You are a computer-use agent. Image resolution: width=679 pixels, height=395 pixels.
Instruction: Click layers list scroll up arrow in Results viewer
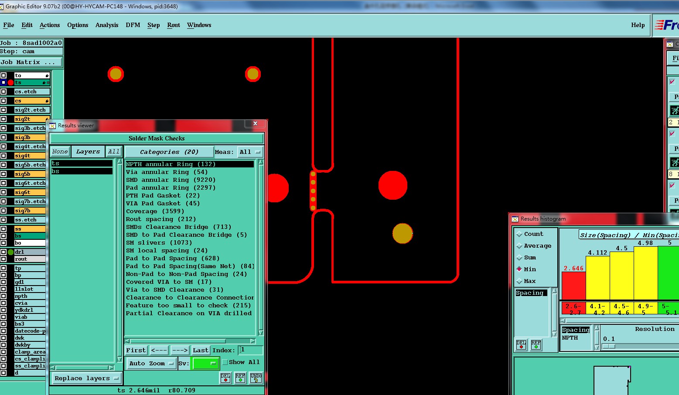pyautogui.click(x=119, y=162)
